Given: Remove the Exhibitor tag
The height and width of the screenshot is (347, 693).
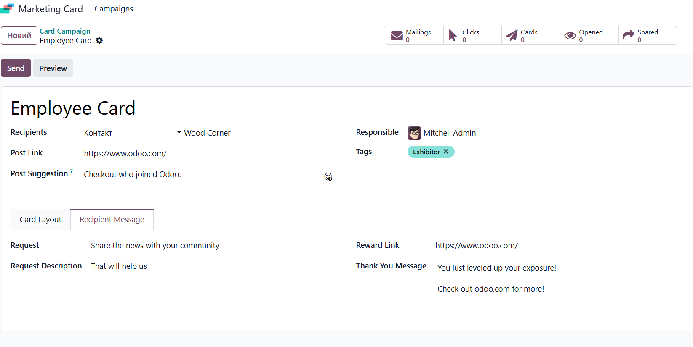Looking at the screenshot, I should pyautogui.click(x=446, y=152).
